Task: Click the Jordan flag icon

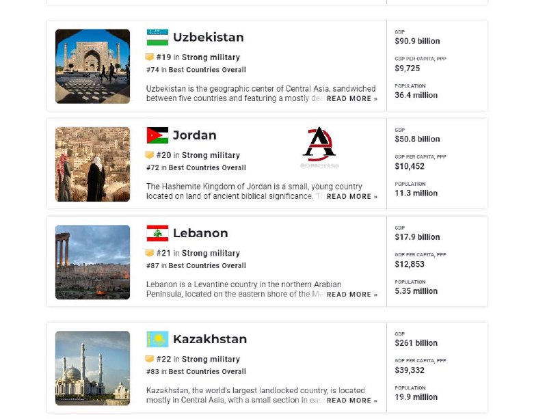Action: (x=157, y=135)
